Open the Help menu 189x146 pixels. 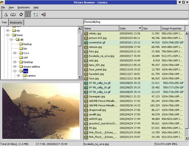[x=36, y=7]
